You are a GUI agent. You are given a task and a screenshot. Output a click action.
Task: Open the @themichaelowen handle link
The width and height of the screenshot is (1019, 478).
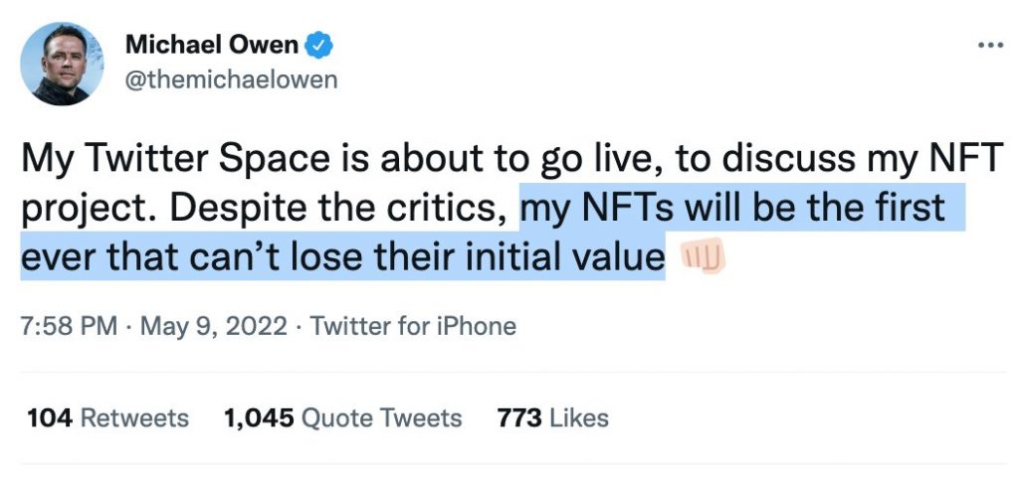[231, 80]
